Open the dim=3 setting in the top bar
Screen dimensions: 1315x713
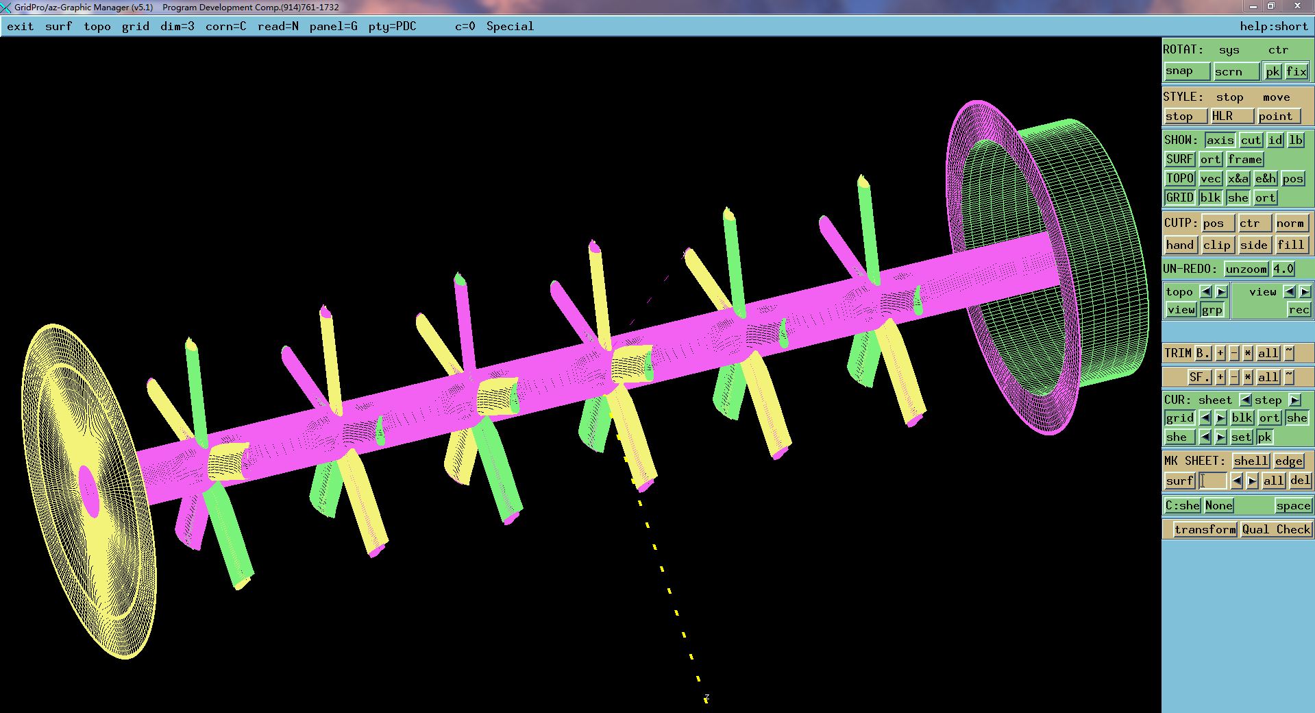[177, 26]
